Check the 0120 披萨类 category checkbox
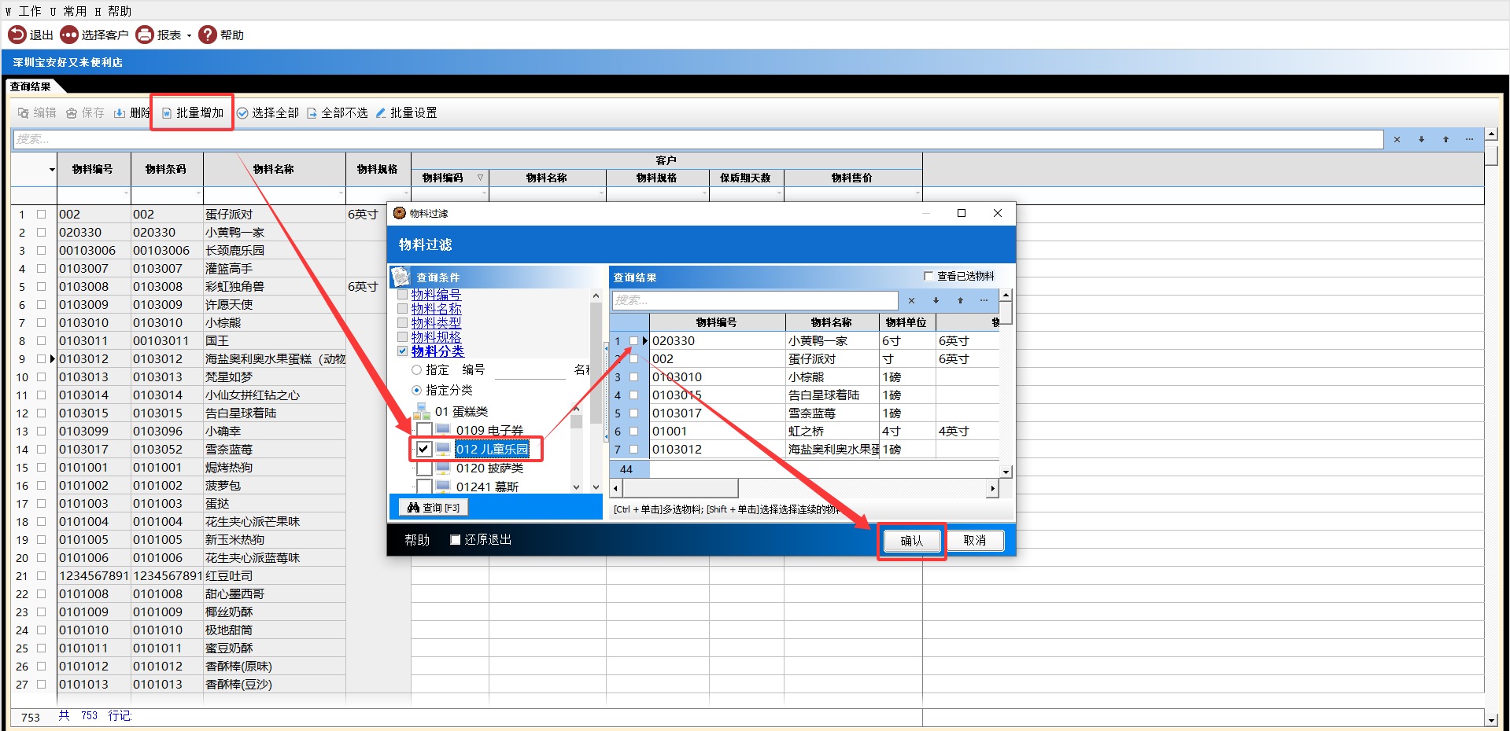The width and height of the screenshot is (1510, 731). 423,468
